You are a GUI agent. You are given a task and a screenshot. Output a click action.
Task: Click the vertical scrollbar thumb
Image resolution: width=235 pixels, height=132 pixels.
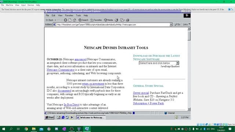189,36
